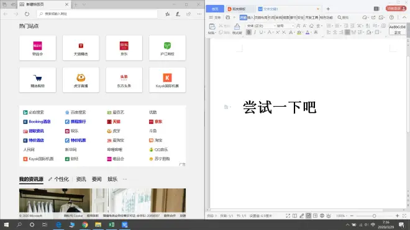Open the 京东 top site tile
This screenshot has height=230, width=410.
coord(124,48)
